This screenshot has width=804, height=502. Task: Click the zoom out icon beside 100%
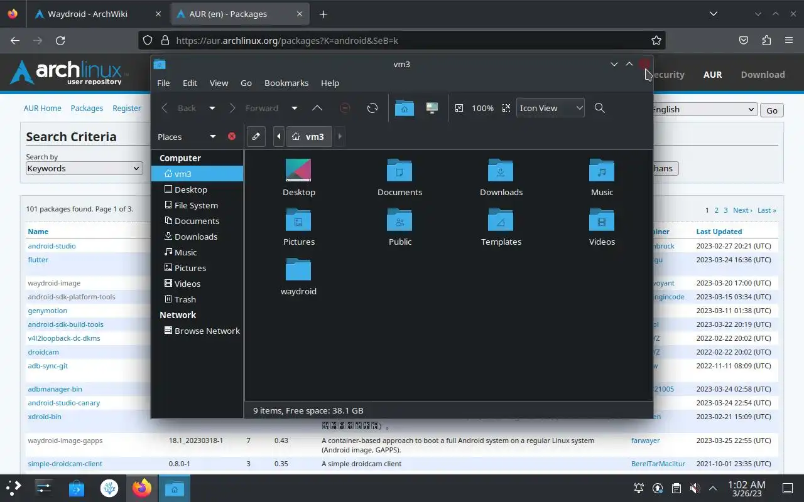click(459, 108)
